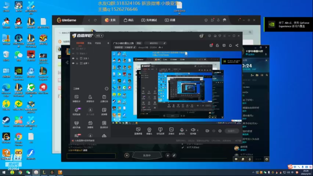Open the 房管助手 room-manager tool
Image resolution: width=313 pixels, height=176 pixels.
tap(90, 99)
